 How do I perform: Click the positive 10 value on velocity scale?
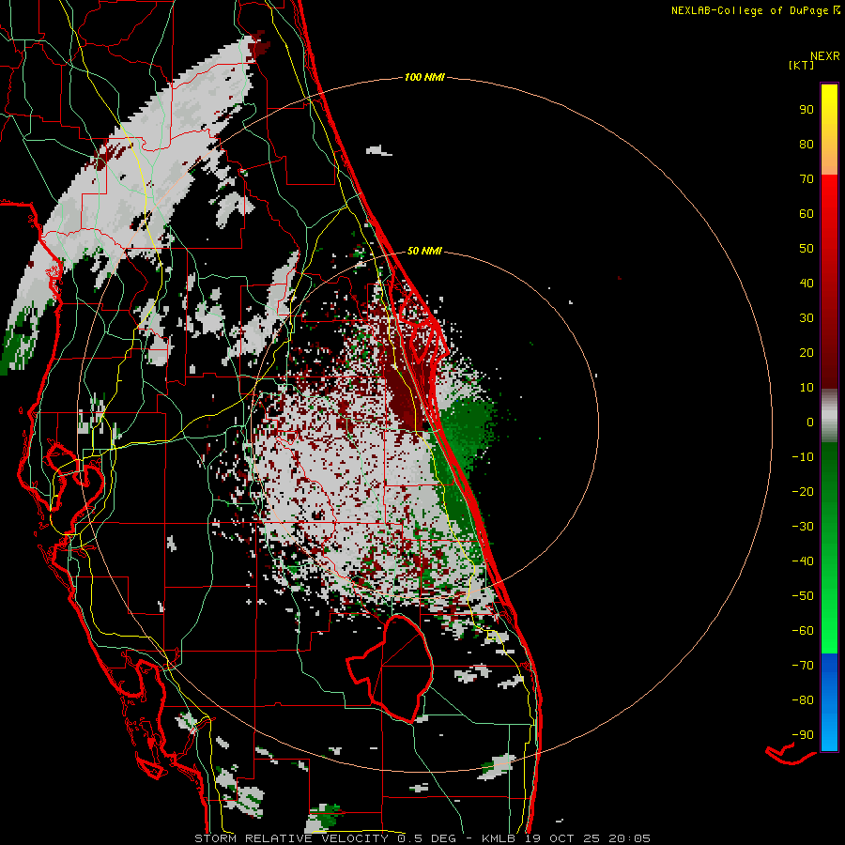click(807, 388)
